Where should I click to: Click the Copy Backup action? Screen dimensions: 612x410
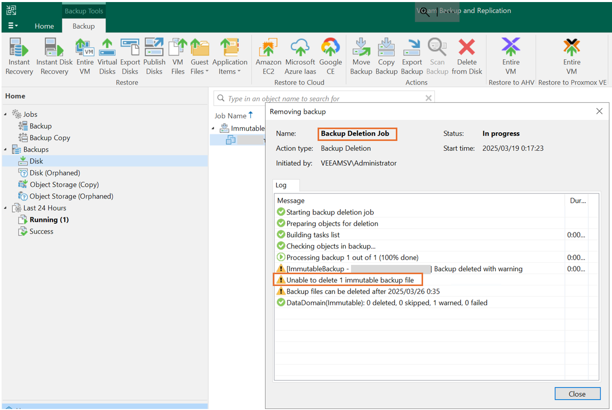tap(387, 57)
